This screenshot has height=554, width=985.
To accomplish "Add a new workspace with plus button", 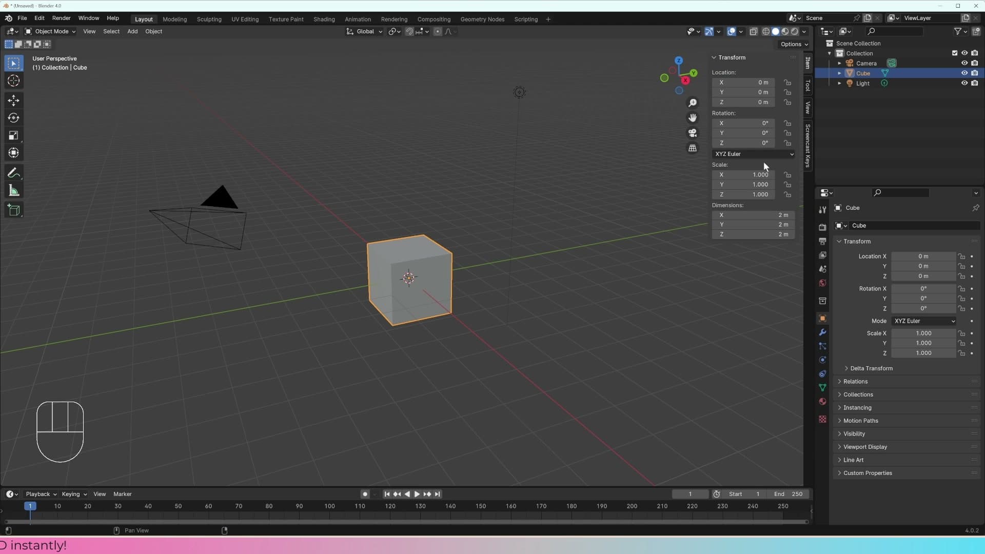I will (x=548, y=19).
